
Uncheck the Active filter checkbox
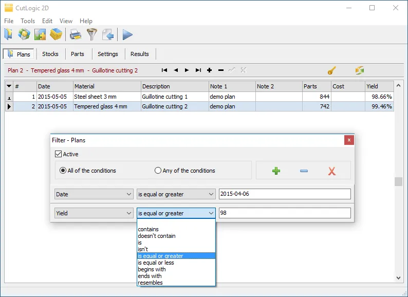click(x=58, y=154)
